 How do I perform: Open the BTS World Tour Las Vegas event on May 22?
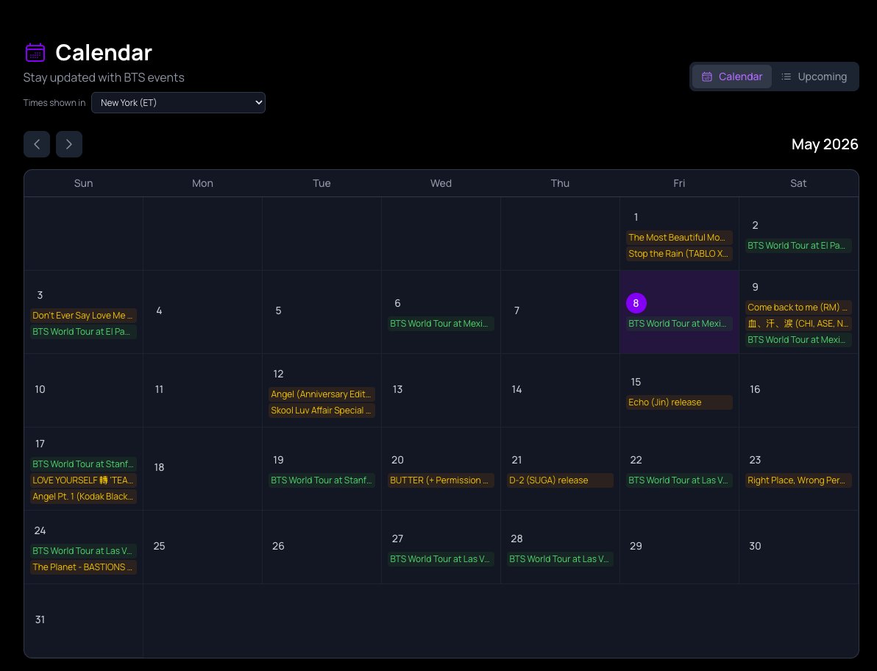679,480
